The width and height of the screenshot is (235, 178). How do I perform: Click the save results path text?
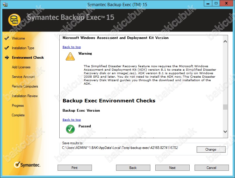(120, 148)
